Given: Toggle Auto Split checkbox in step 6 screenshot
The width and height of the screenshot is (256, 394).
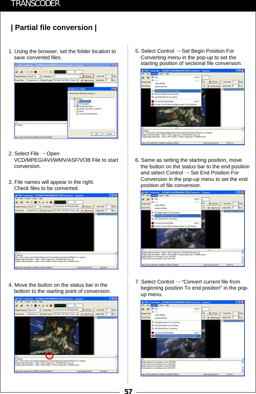Looking at the screenshot, I should tap(221, 203).
